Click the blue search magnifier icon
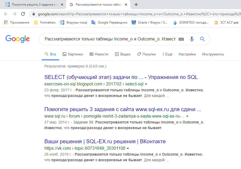This screenshot has height=169, width=241. 202,39
